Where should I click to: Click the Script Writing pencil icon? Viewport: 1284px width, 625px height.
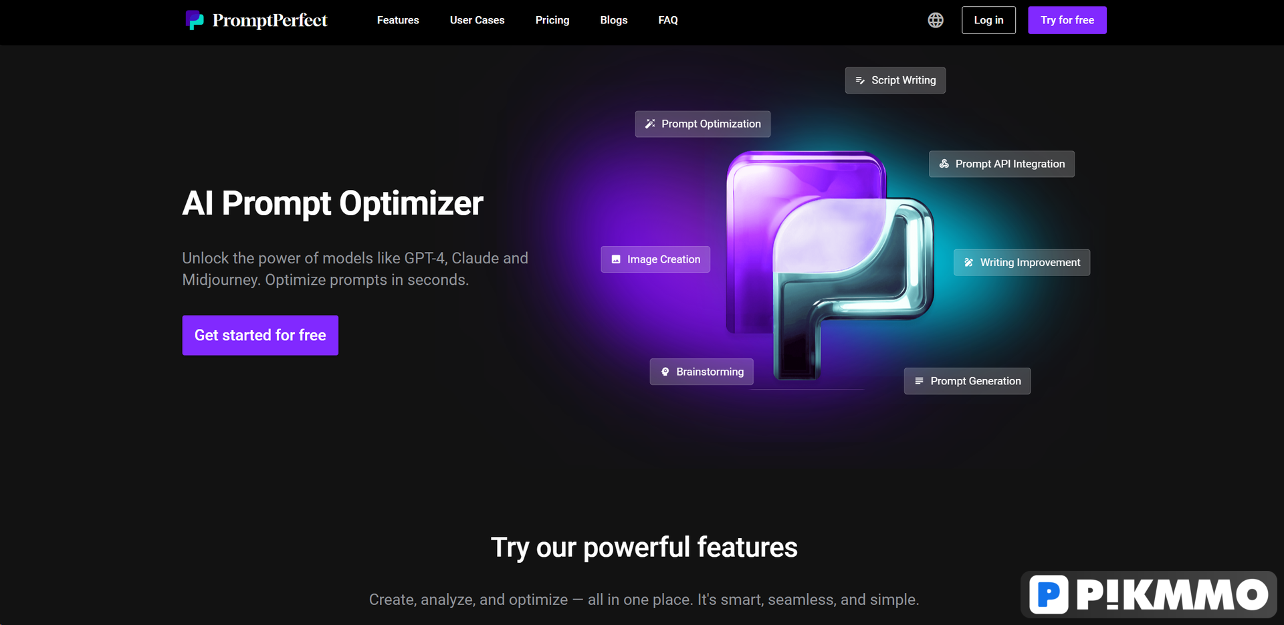pyautogui.click(x=860, y=80)
